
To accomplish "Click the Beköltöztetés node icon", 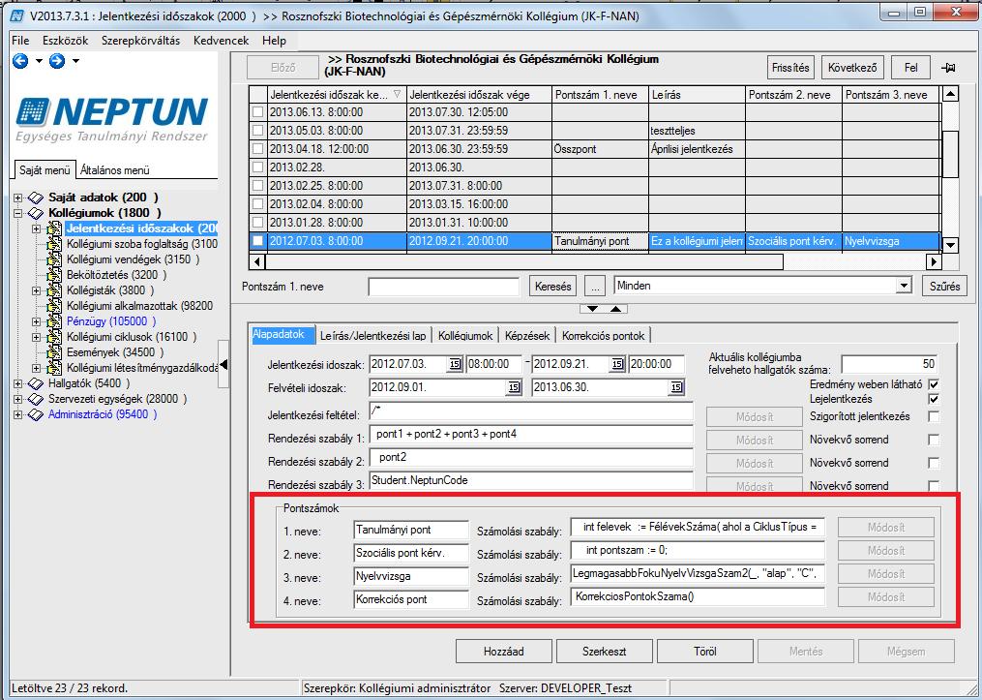I will pos(56,275).
